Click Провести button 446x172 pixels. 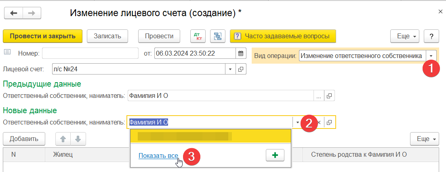pyautogui.click(x=159, y=36)
